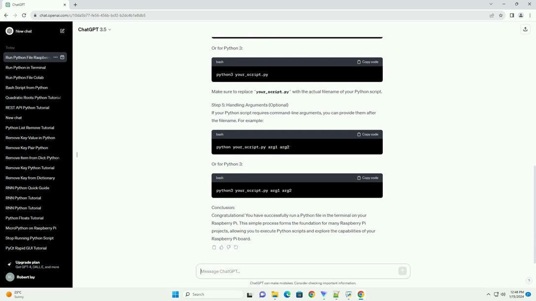Give thumbs up feedback on the response
The image size is (536, 301).
click(221, 247)
